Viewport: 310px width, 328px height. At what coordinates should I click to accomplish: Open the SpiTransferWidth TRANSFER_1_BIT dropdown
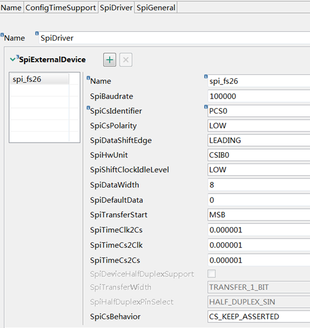tap(259, 287)
